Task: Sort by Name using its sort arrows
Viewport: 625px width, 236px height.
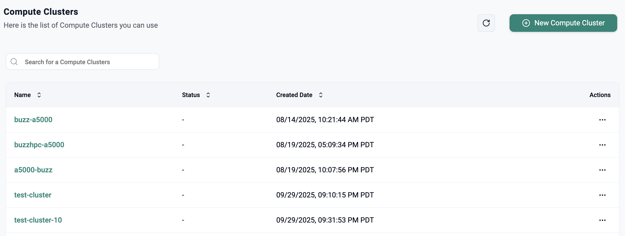Action: click(39, 95)
